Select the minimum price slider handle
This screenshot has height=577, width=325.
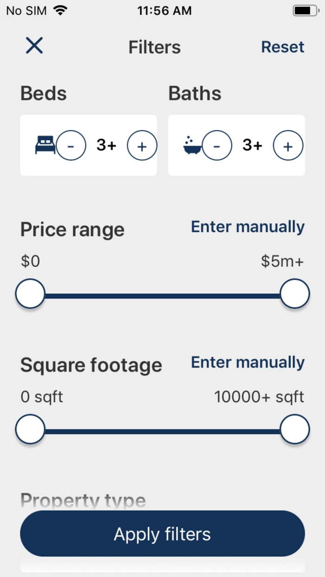click(x=30, y=294)
